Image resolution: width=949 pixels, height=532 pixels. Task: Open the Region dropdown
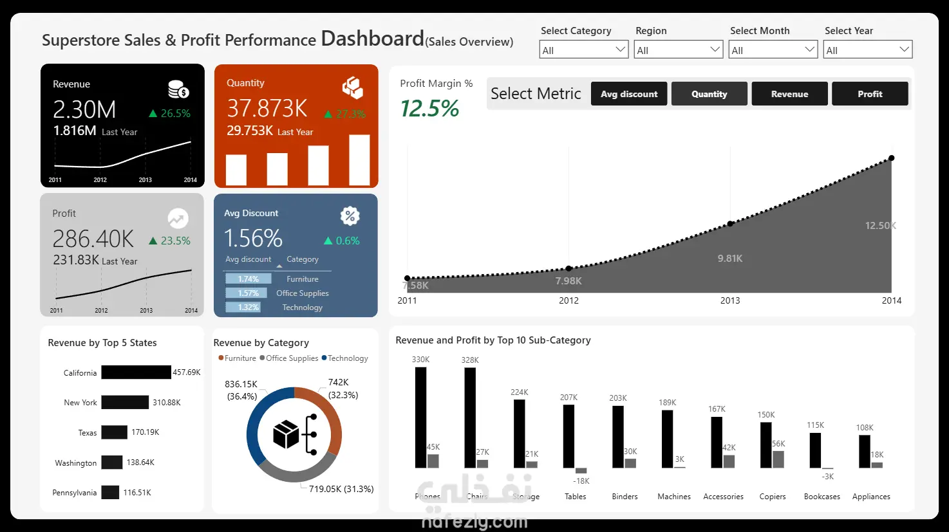679,50
